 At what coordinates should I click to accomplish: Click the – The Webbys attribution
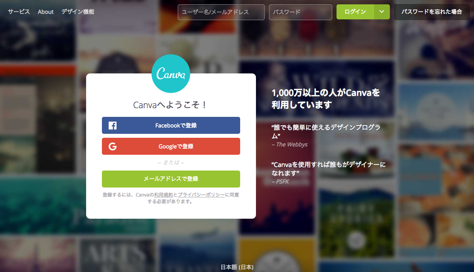[290, 144]
